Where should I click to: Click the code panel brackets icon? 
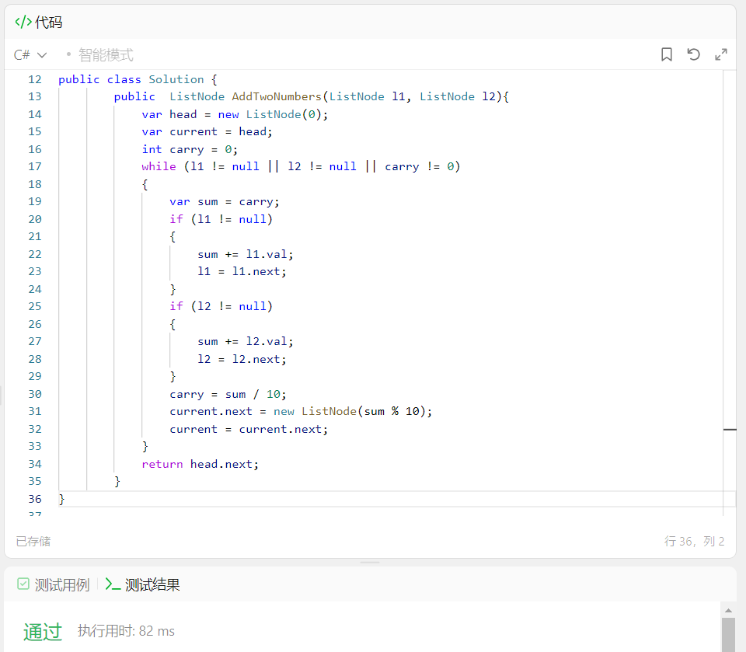(x=23, y=22)
